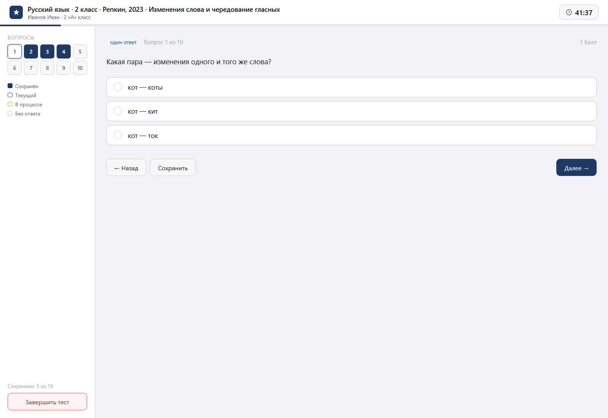Proceed with the «Далее →» button
The width and height of the screenshot is (608, 418).
576,168
